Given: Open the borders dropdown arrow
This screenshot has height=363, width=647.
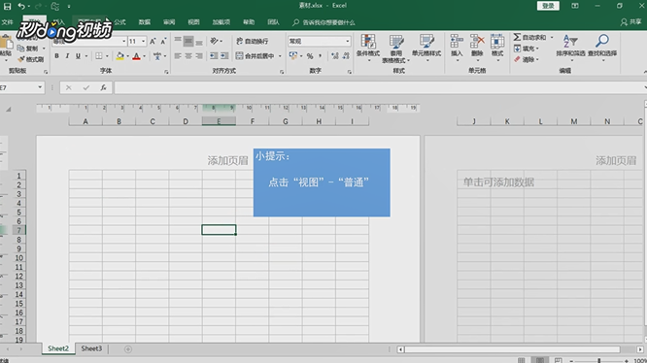Looking at the screenshot, I should (x=107, y=56).
